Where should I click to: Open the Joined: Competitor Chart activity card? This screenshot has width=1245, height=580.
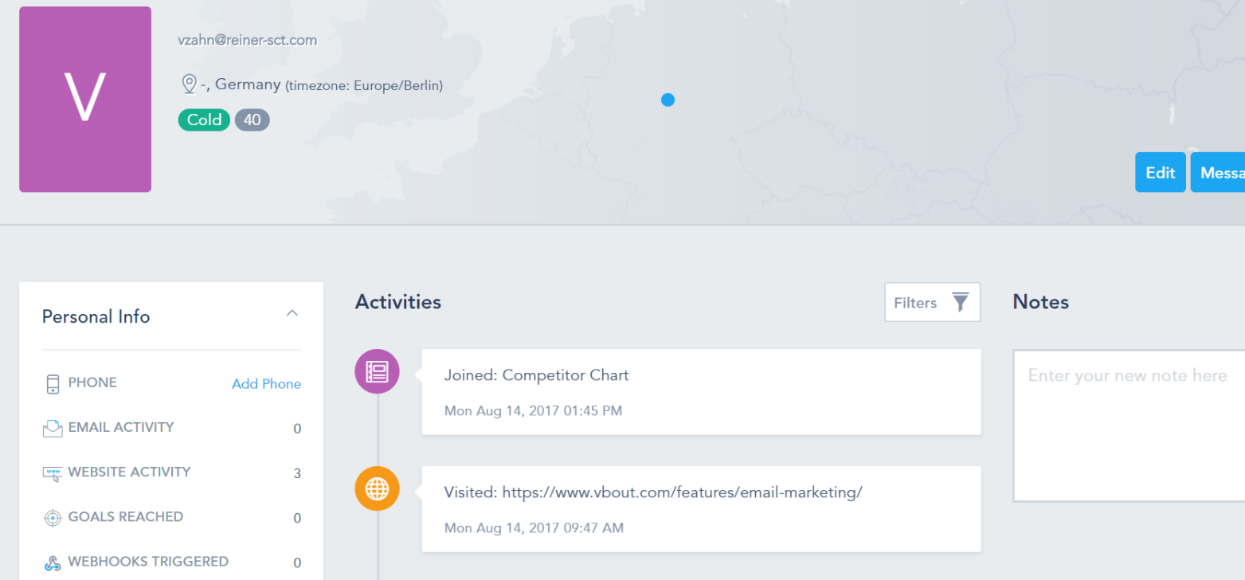coord(700,392)
